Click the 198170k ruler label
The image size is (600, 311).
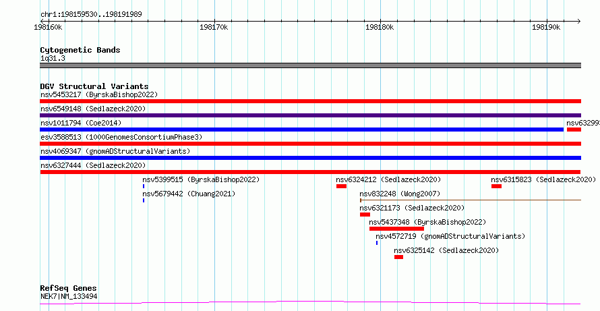pyautogui.click(x=214, y=27)
